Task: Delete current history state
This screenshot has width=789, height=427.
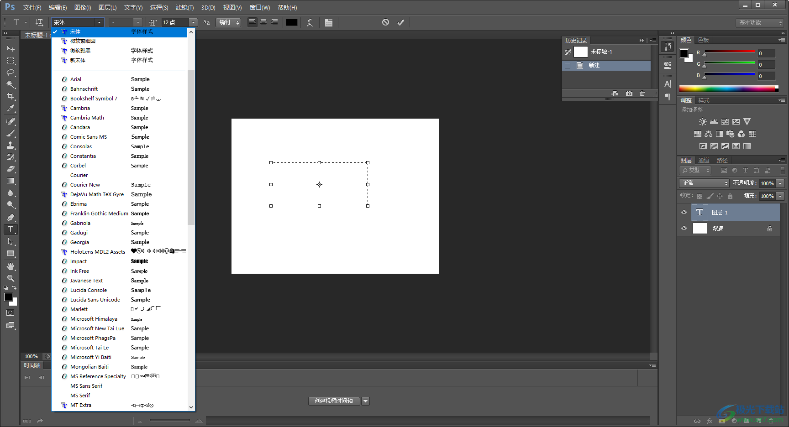Action: 642,94
